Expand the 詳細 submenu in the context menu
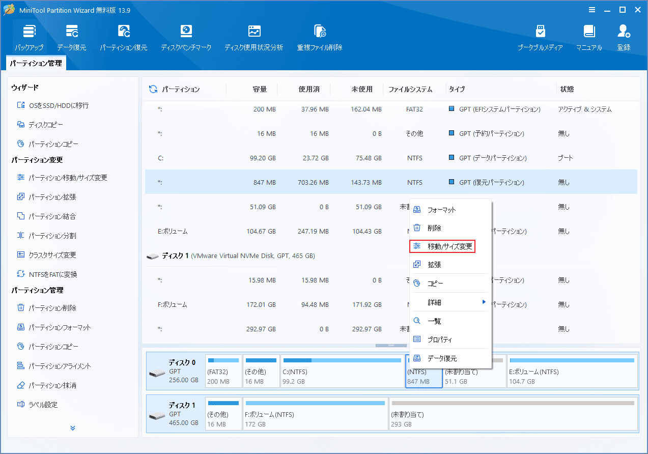 (x=450, y=302)
